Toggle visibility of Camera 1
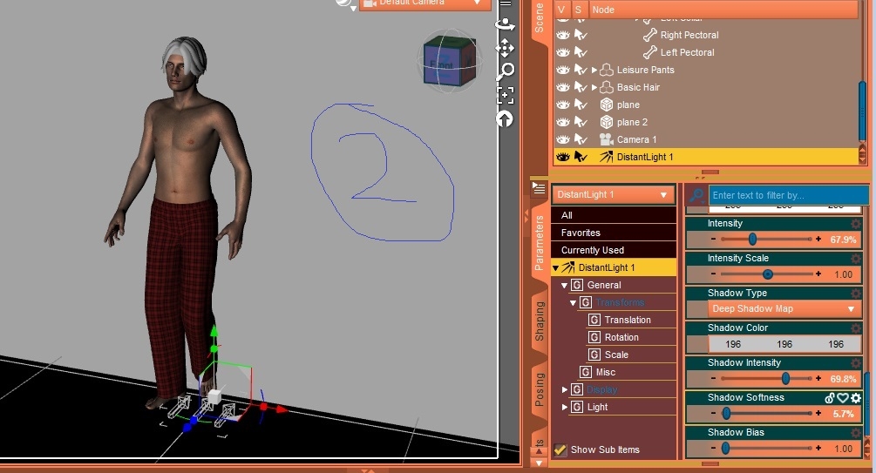Screen dimensions: 876x473 point(562,139)
